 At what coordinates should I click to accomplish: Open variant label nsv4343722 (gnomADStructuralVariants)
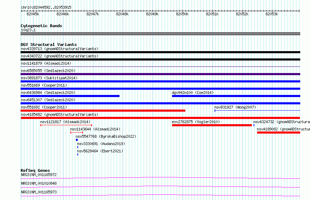point(60,56)
